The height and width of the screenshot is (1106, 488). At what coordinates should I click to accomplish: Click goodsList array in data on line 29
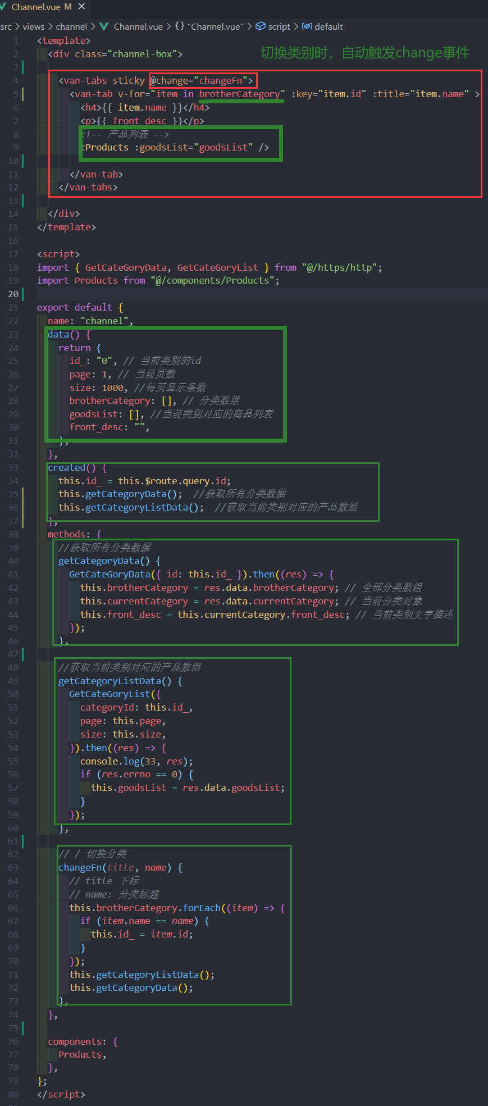(x=104, y=414)
